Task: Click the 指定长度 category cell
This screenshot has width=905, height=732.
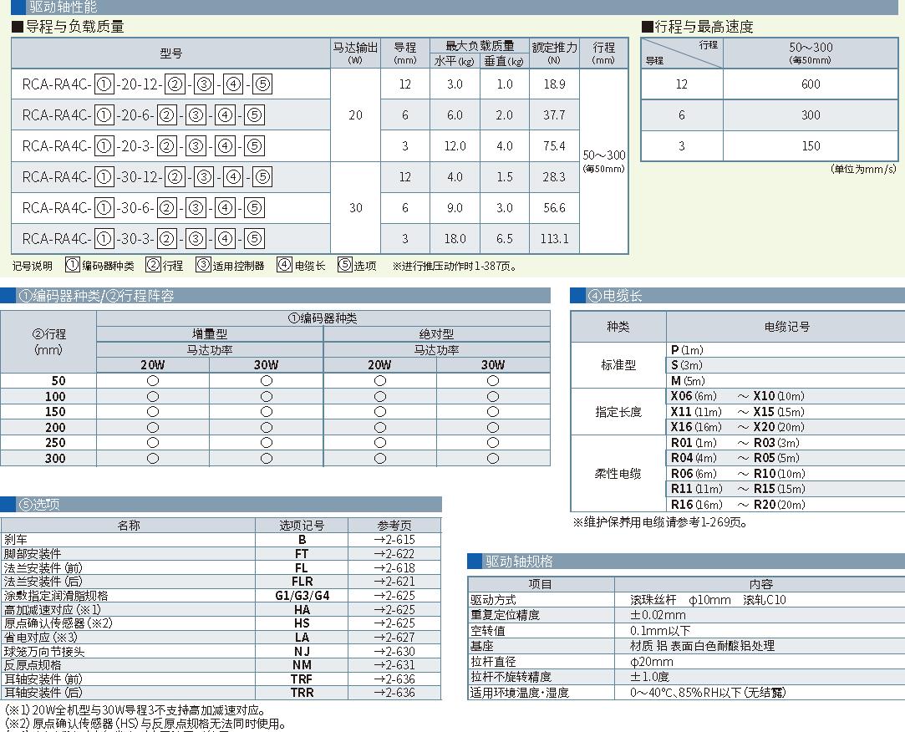Action: click(x=618, y=412)
